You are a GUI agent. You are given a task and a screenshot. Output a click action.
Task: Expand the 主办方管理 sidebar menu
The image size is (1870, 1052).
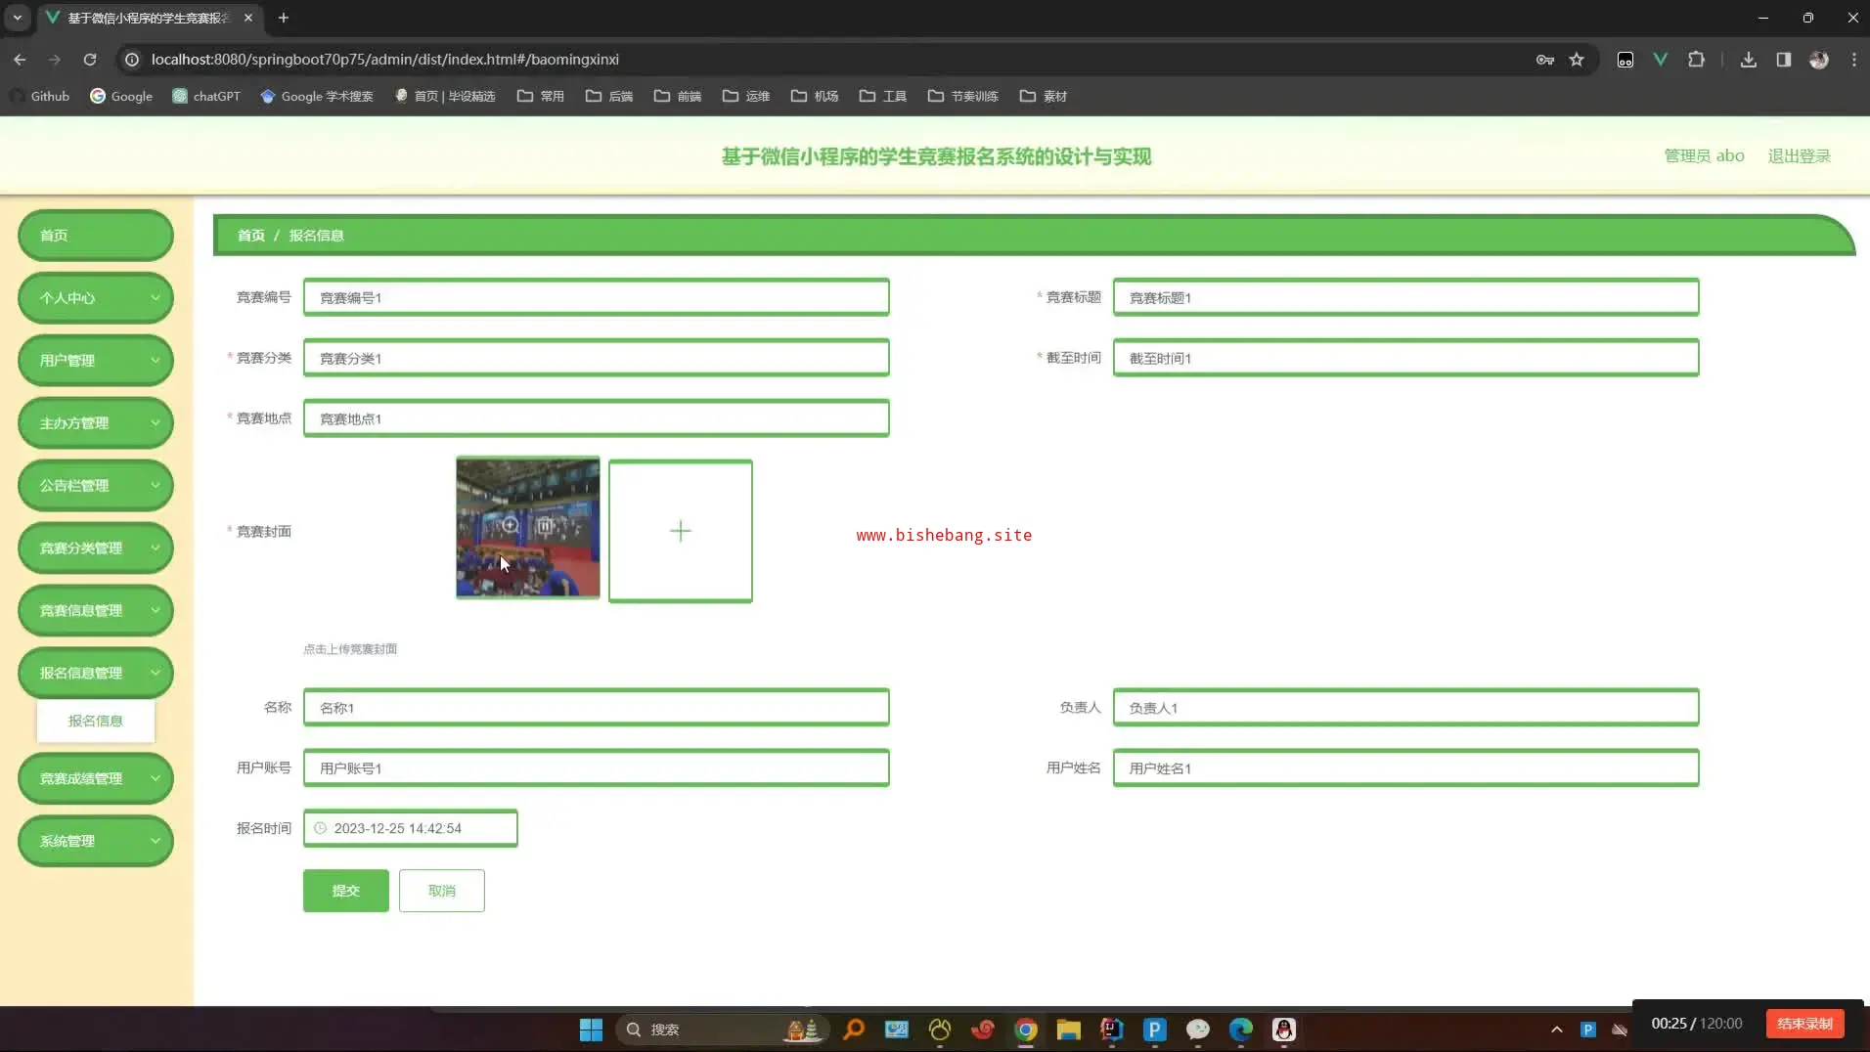click(96, 423)
